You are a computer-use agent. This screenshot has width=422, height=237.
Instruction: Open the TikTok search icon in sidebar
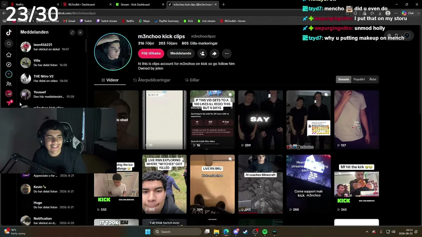(x=9, y=43)
